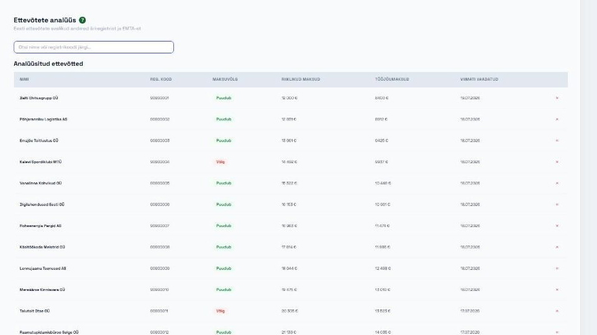
Task: Open the Balti Ehitusgrupp OÜ company row
Action: 291,98
